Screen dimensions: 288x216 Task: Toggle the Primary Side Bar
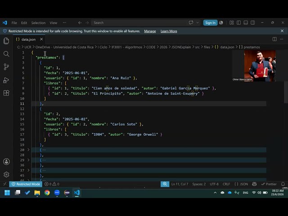238,22
